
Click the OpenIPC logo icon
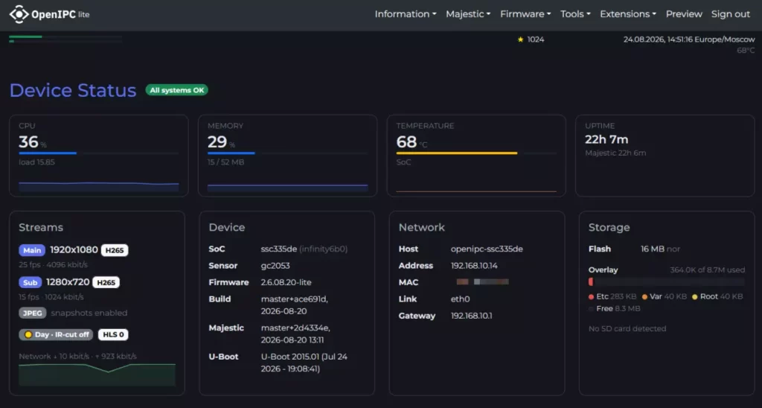point(19,14)
